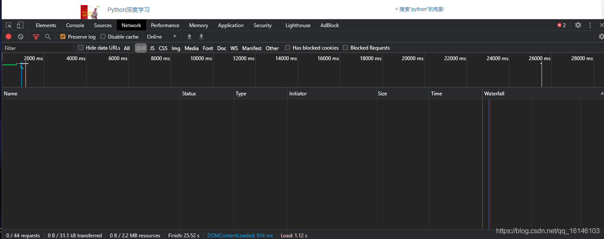This screenshot has width=604, height=239.
Task: Switch to the Console tab
Action: [75, 25]
